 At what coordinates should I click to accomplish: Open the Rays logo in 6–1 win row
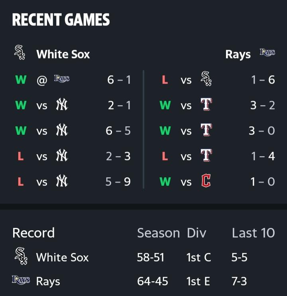(x=62, y=79)
